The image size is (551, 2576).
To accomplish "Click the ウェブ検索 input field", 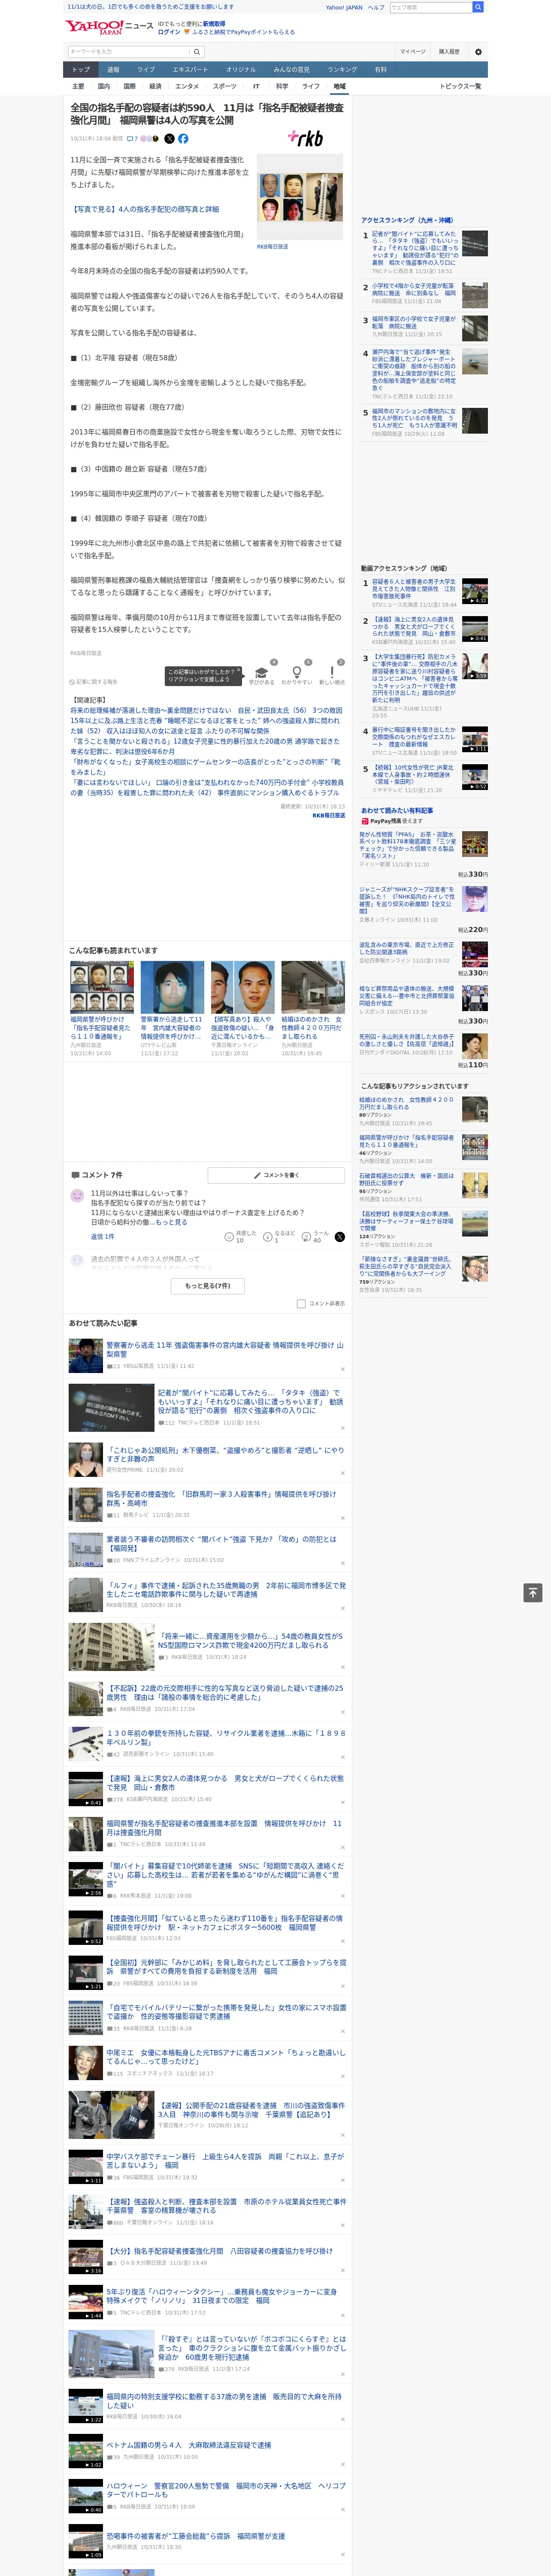I will pyautogui.click(x=430, y=7).
